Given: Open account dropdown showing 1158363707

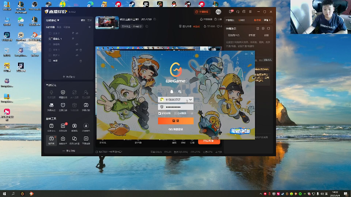Looking at the screenshot, I should click(190, 100).
